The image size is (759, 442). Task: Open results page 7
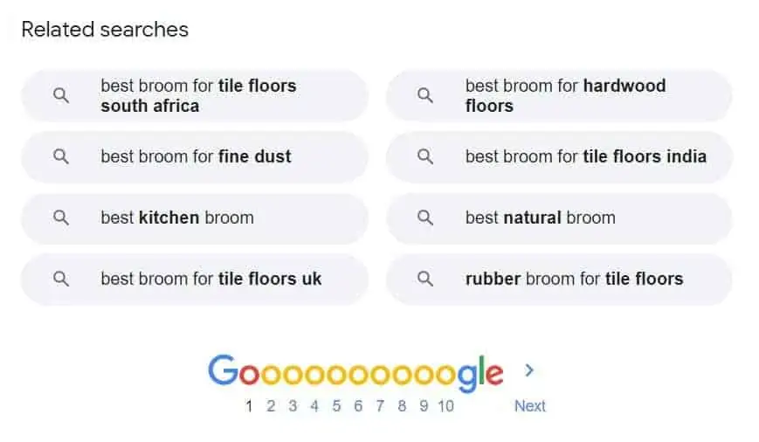380,406
